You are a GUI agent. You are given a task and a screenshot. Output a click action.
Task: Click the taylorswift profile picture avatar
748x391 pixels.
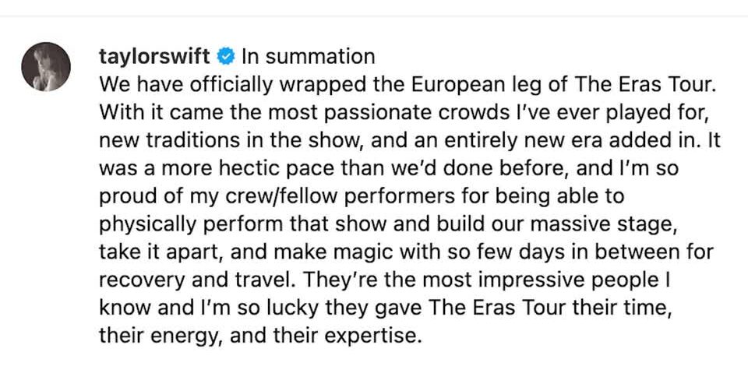[x=47, y=65]
